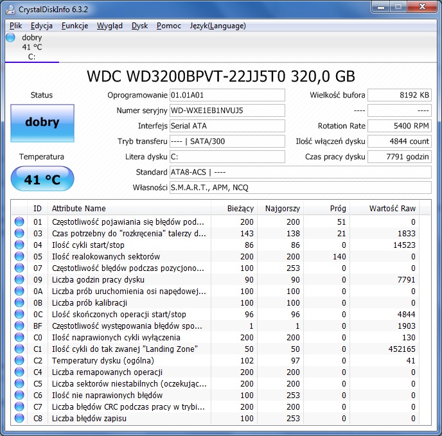
Task: Click the Bieżący column header
Action: [x=234, y=208]
